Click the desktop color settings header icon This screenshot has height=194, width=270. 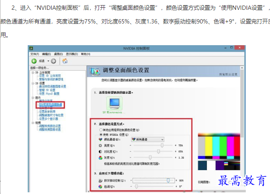(x=95, y=72)
